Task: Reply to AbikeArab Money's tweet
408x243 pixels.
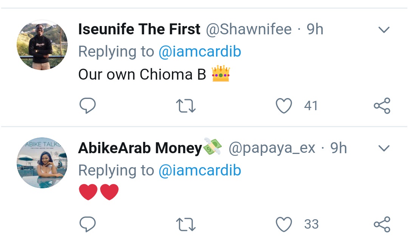Action: point(88,225)
